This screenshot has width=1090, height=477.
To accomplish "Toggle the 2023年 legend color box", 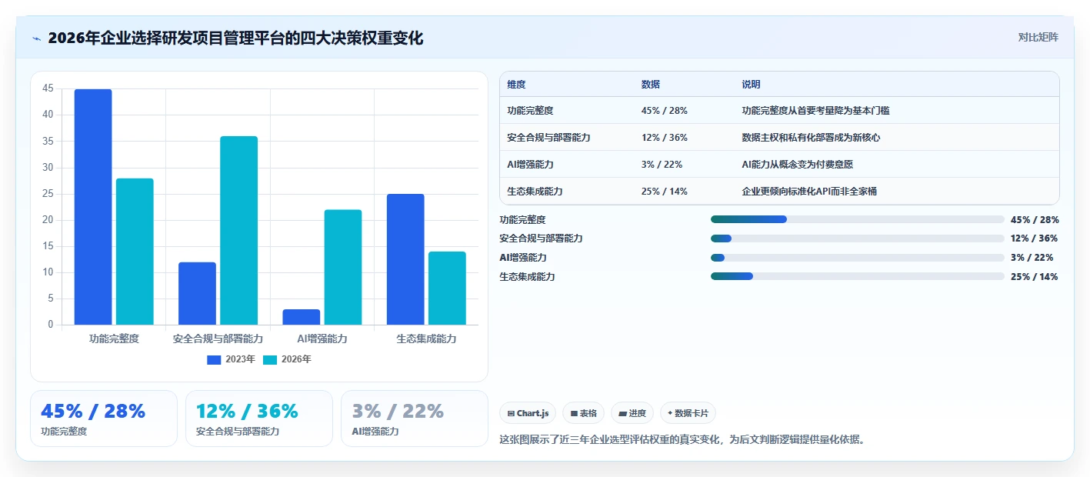I will [x=214, y=359].
